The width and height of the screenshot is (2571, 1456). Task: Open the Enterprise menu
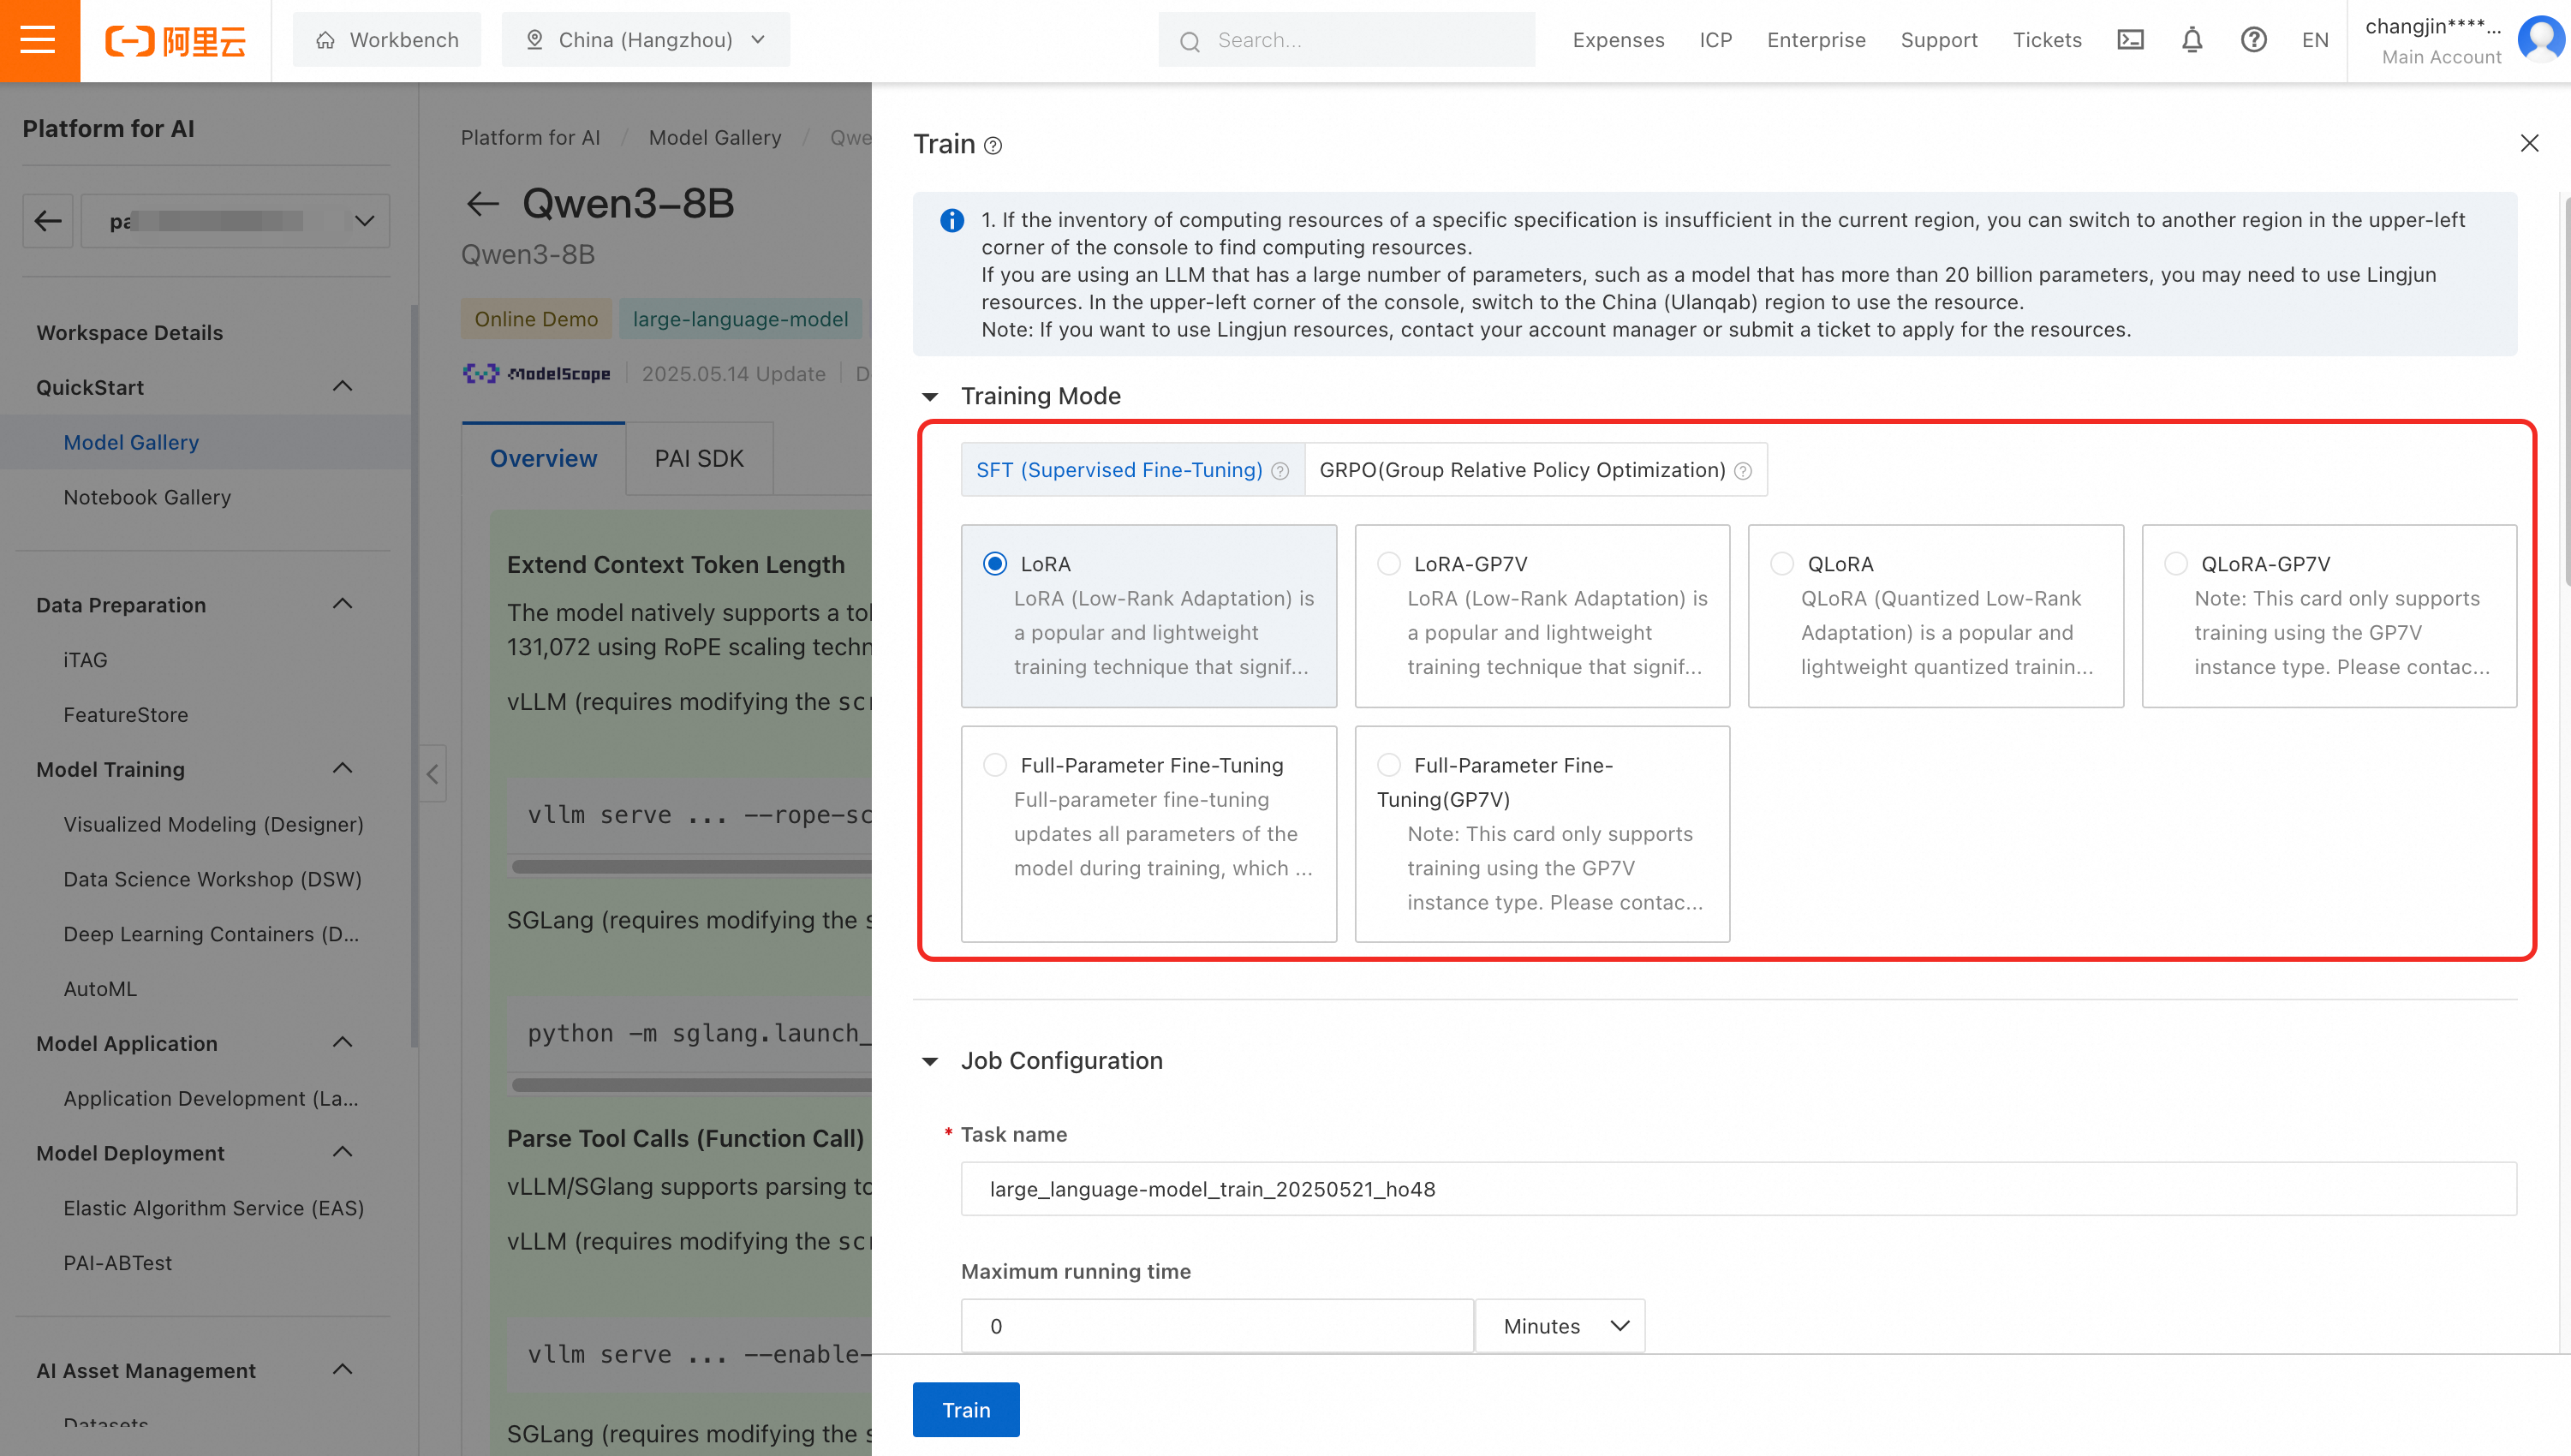1816,40
